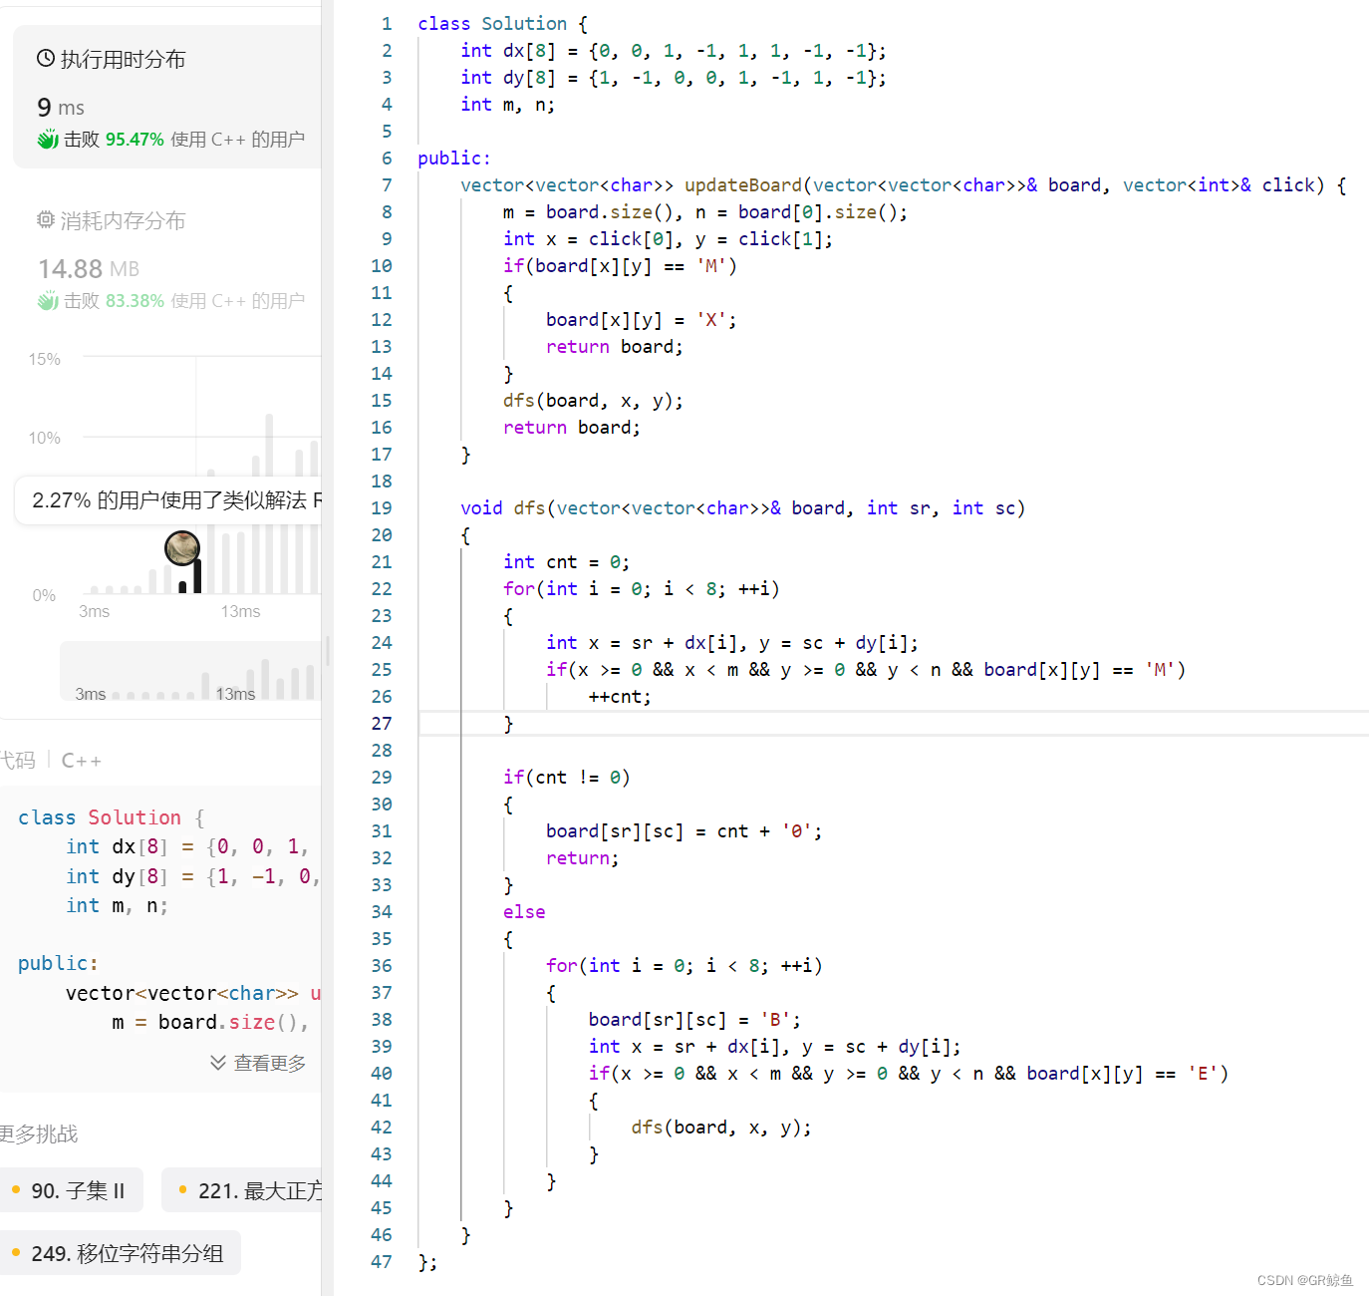Click 'dfs(board, x, y);' on line 42

[x=721, y=1128]
